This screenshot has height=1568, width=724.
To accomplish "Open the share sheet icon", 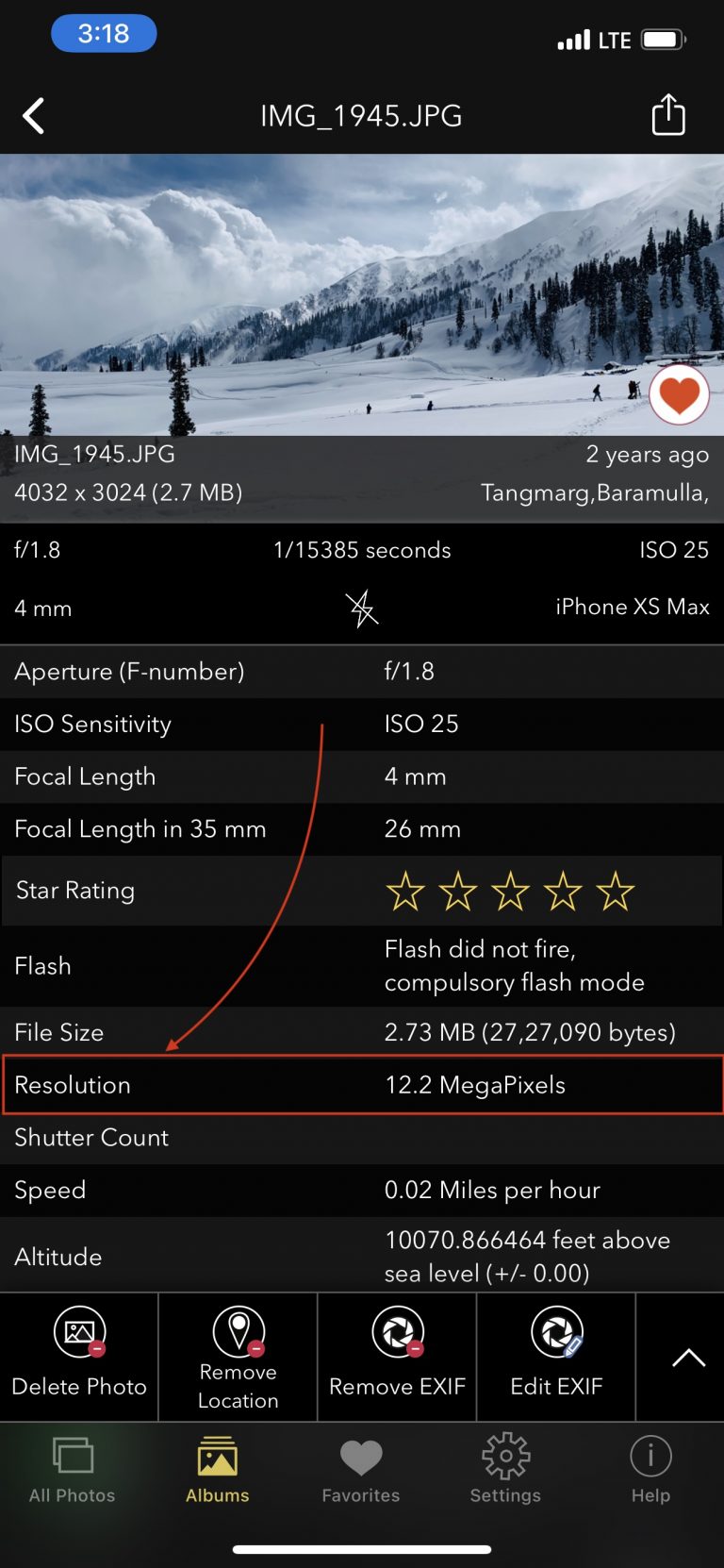I will pos(668,115).
